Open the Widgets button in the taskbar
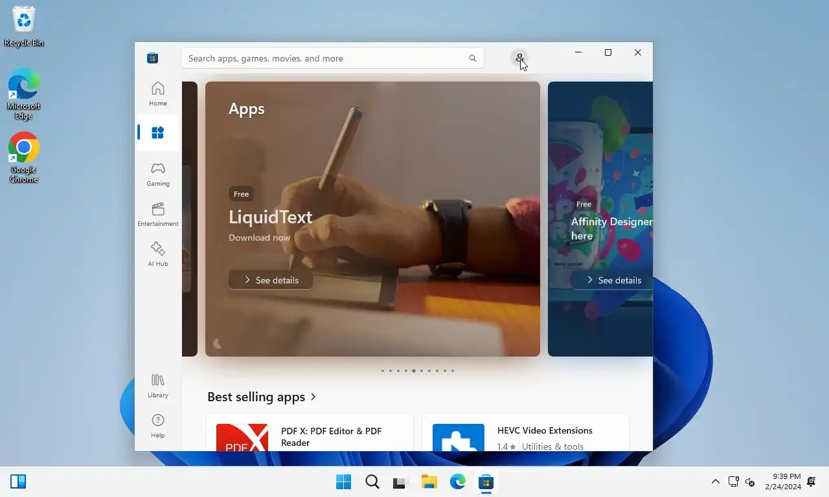This screenshot has width=829, height=497. point(18,481)
